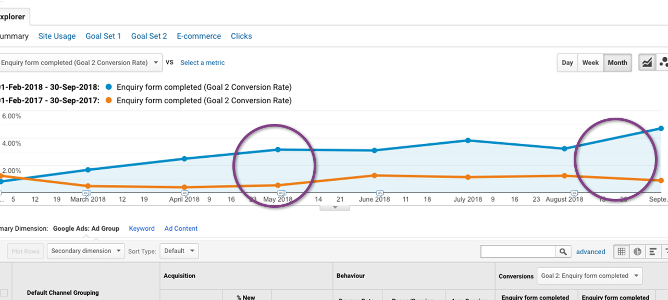This screenshot has height=300, width=668.
Task: Open the Enquiry form completed metric dropdown
Action: [x=80, y=63]
